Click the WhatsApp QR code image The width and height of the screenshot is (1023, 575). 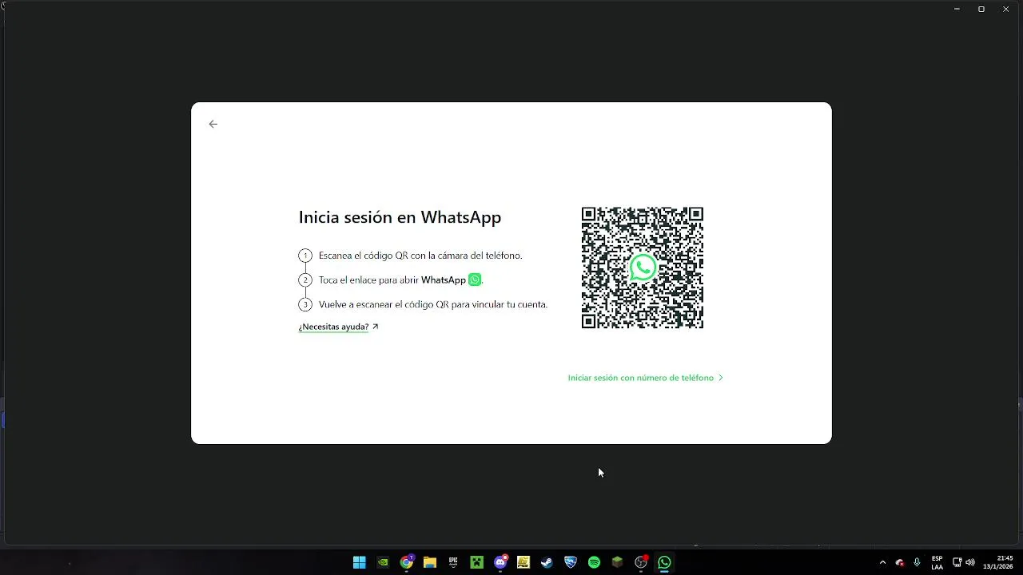coord(643,268)
